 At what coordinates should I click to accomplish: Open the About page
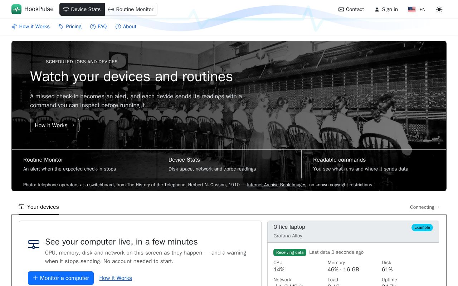[126, 26]
